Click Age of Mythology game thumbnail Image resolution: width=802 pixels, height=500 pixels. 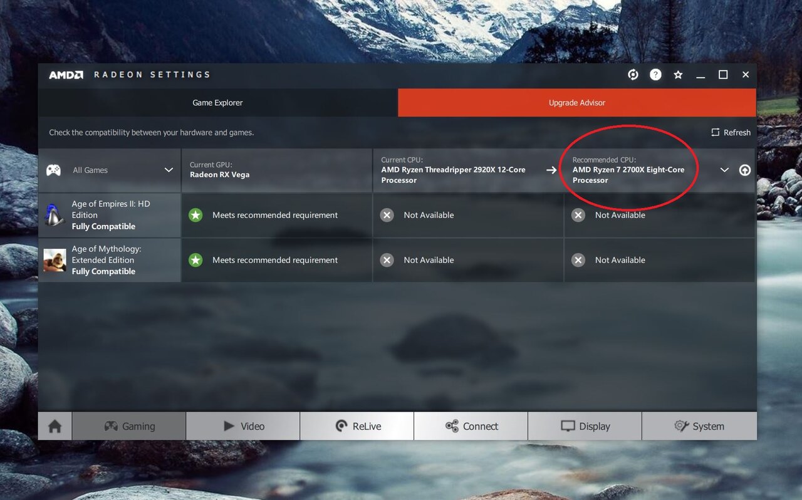[x=55, y=260]
